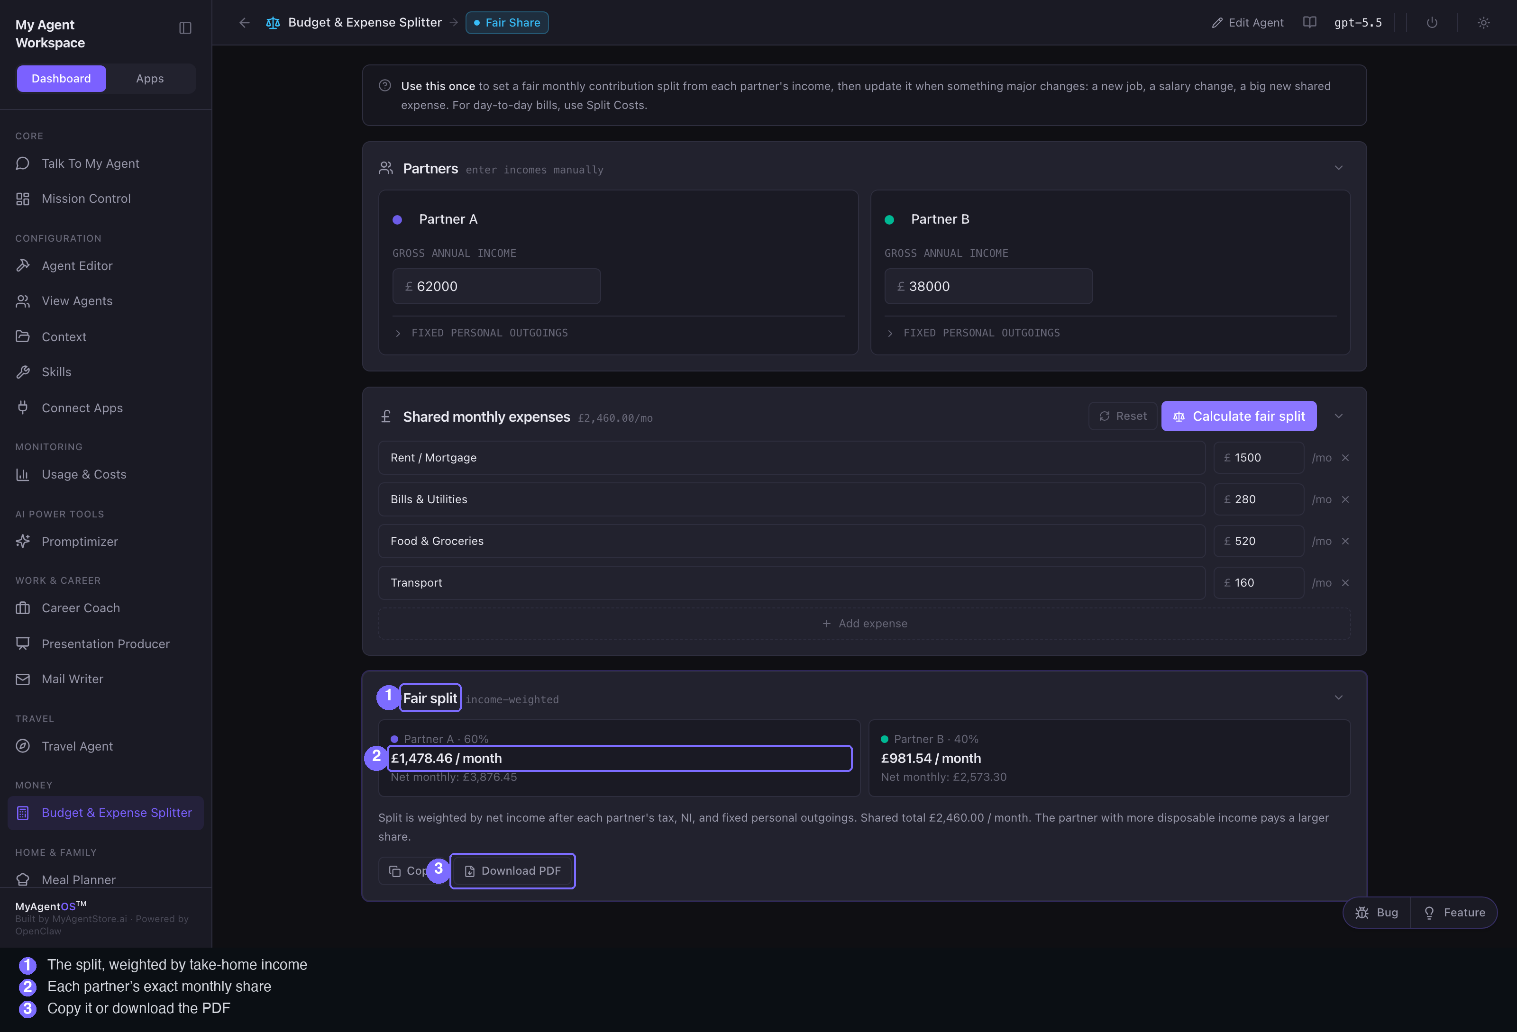Viewport: 1517px width, 1032px height.
Task: Click Partner B £981.54 / month text
Action: (931, 759)
